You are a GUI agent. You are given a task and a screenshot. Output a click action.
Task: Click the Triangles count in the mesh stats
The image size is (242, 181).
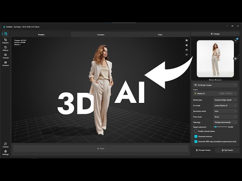point(20,40)
